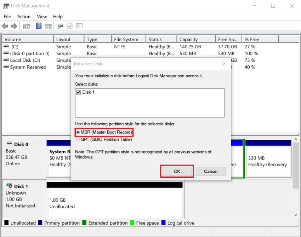Click the Back navigation arrow in toolbar
This screenshot has height=237, width=301.
click(x=5, y=26)
